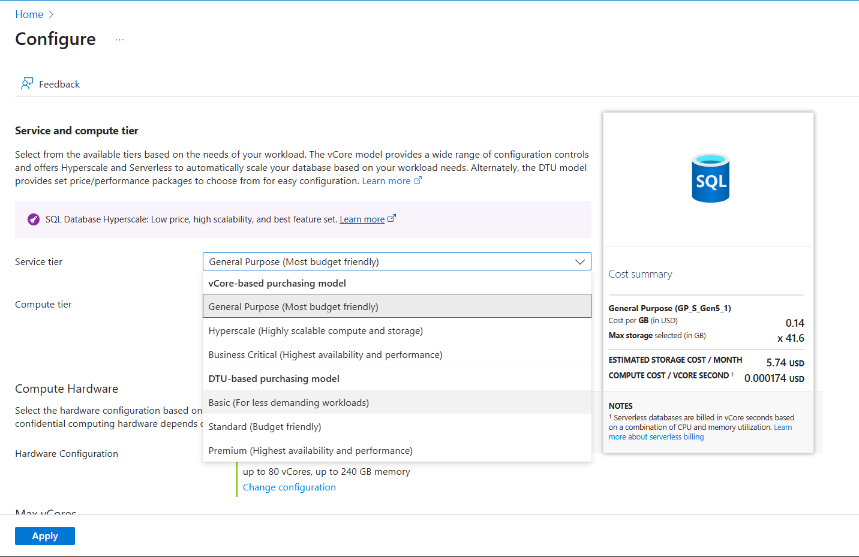Viewport: 859px width, 557px height.
Task: Click external link icon after Hyperscale Learn more
Action: pos(392,219)
